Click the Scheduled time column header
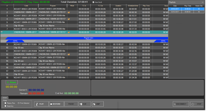 (x=133, y=5)
